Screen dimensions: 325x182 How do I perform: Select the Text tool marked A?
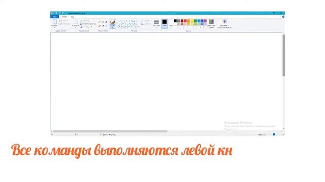click(106, 22)
